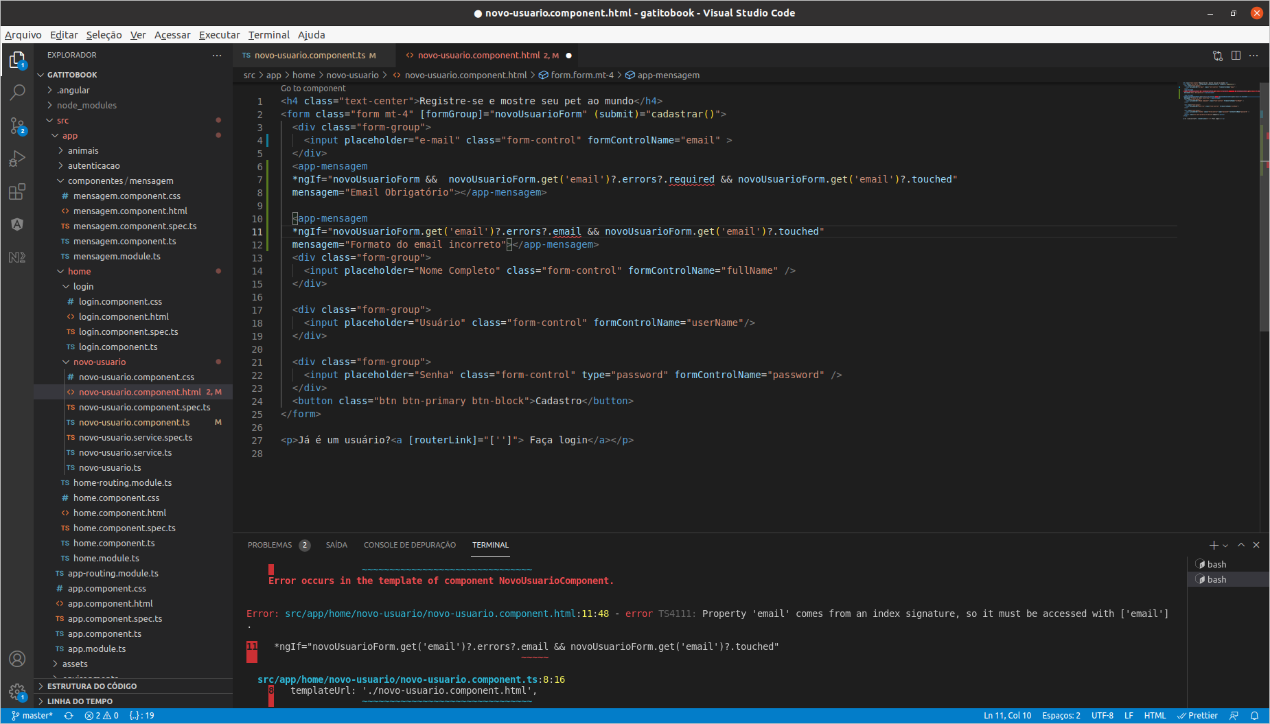The height and width of the screenshot is (724, 1270).
Task: Open the notifications bell
Action: coord(1254,715)
